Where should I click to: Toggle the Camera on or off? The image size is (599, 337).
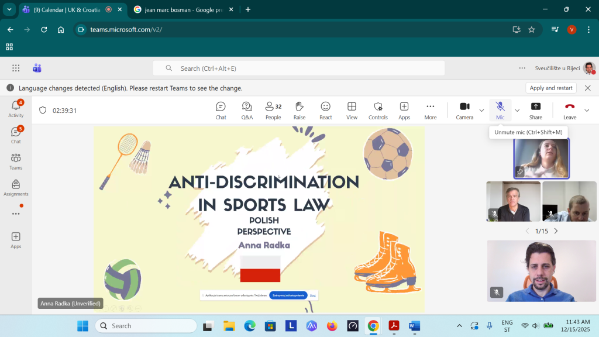click(464, 109)
